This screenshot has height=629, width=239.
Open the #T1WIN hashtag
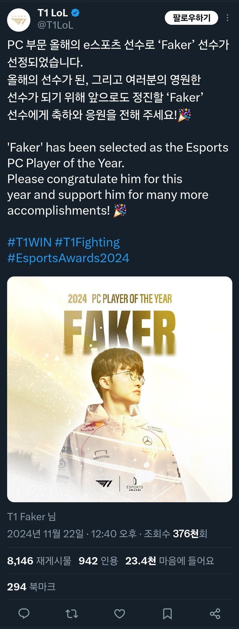(29, 242)
